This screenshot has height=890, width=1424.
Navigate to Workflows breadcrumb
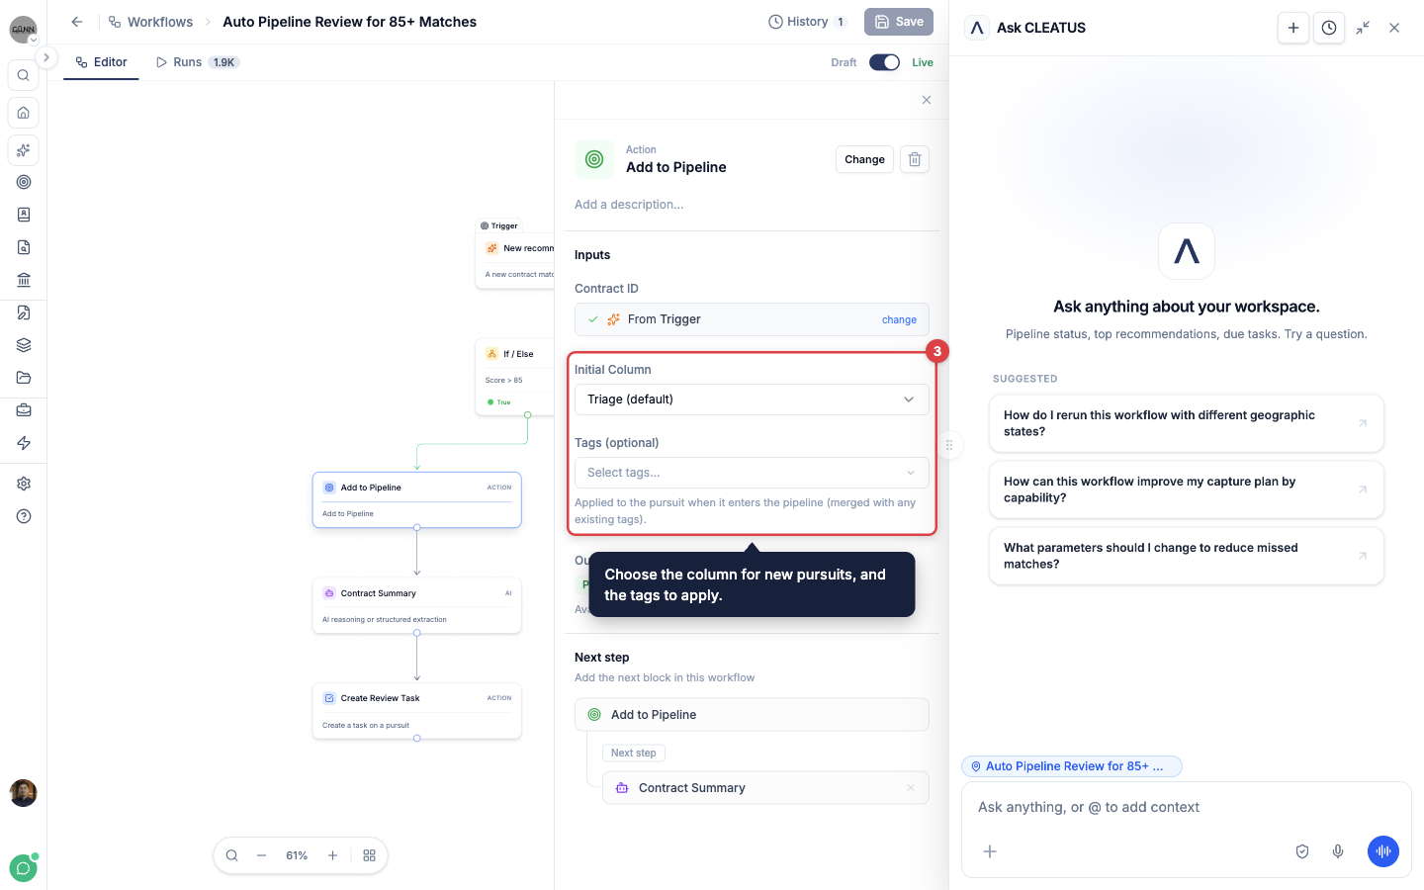pos(151,22)
